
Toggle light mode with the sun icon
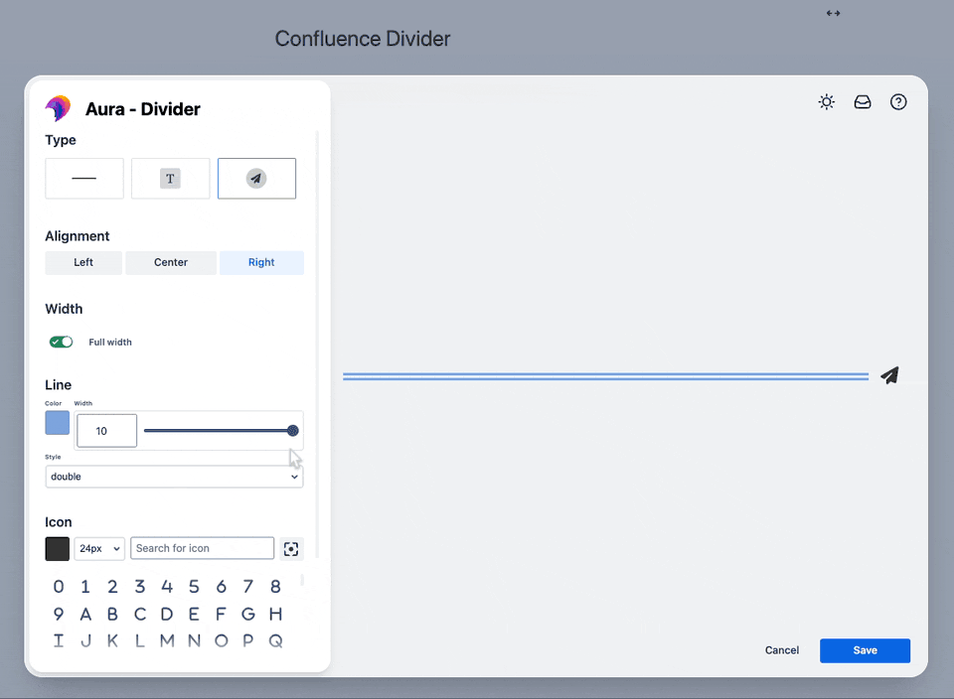[826, 101]
